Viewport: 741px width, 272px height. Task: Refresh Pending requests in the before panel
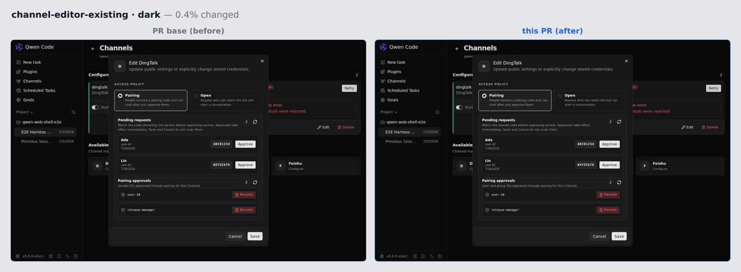click(x=255, y=122)
